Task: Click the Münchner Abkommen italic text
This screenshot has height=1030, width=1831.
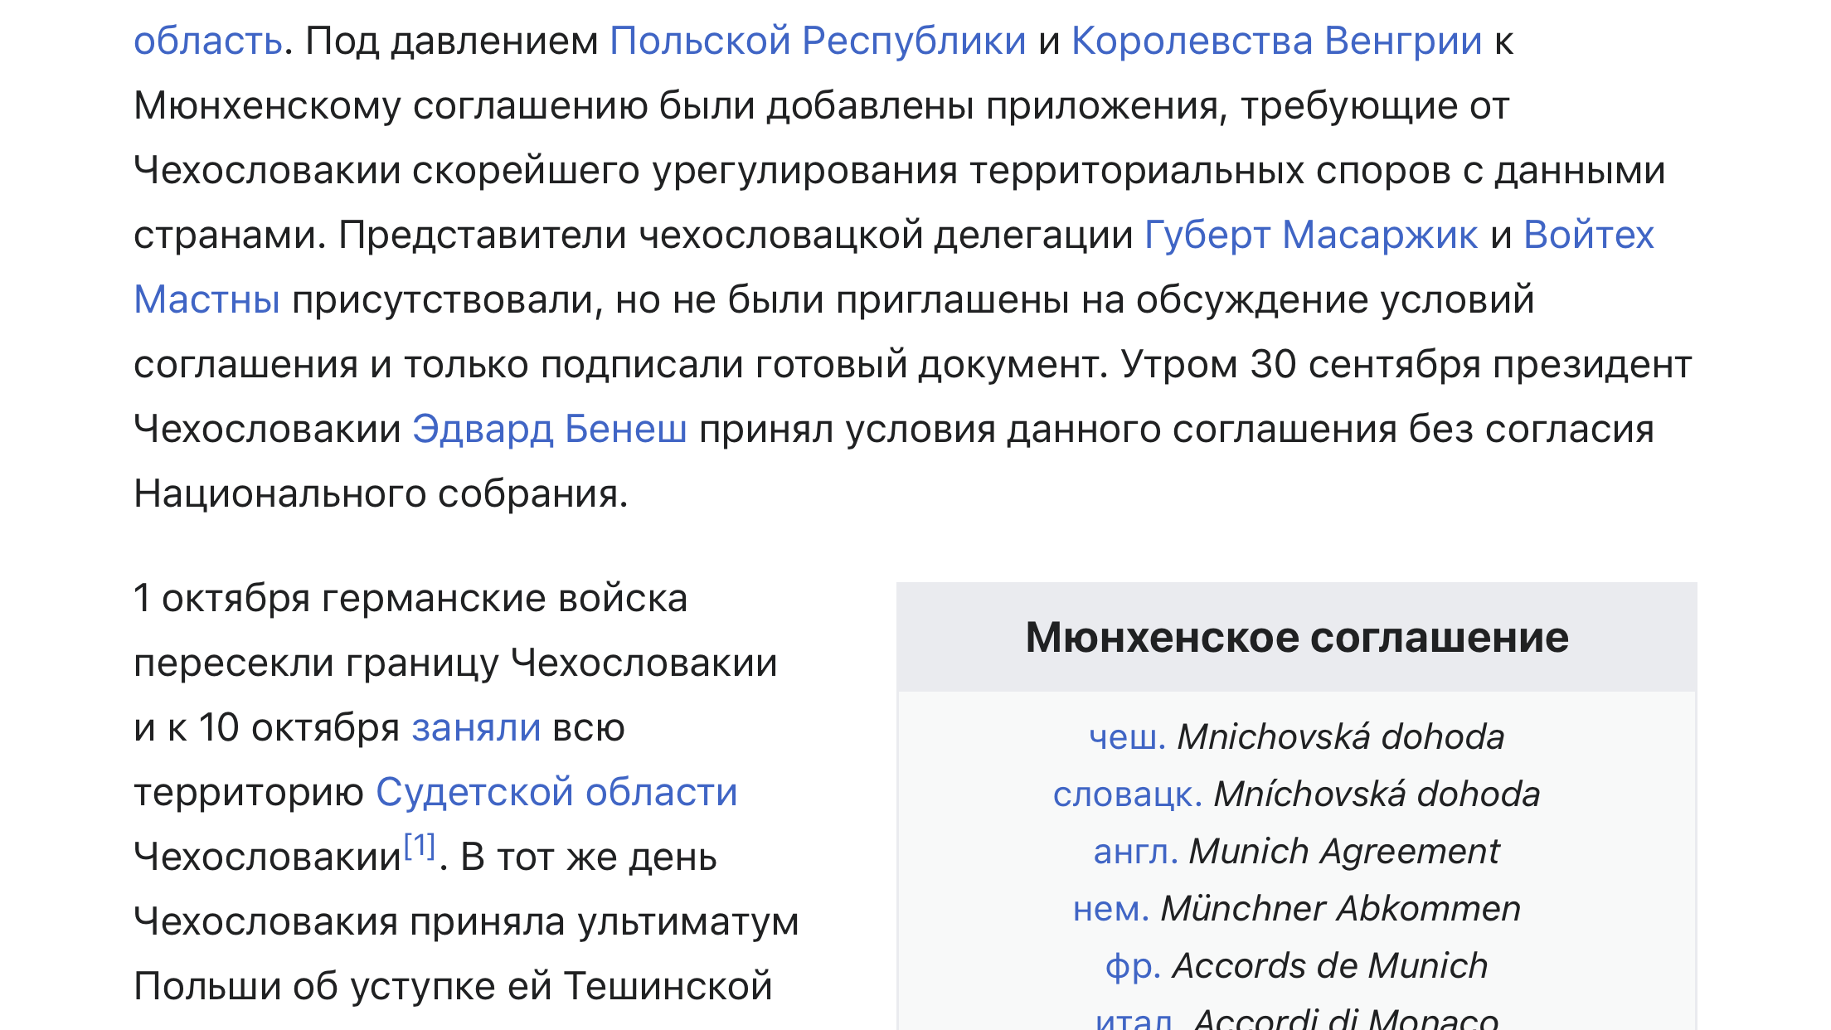Action: coord(1341,908)
